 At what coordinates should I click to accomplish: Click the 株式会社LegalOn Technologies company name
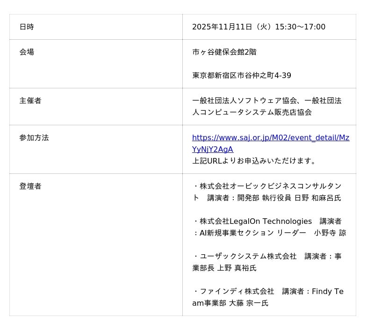pos(256,221)
